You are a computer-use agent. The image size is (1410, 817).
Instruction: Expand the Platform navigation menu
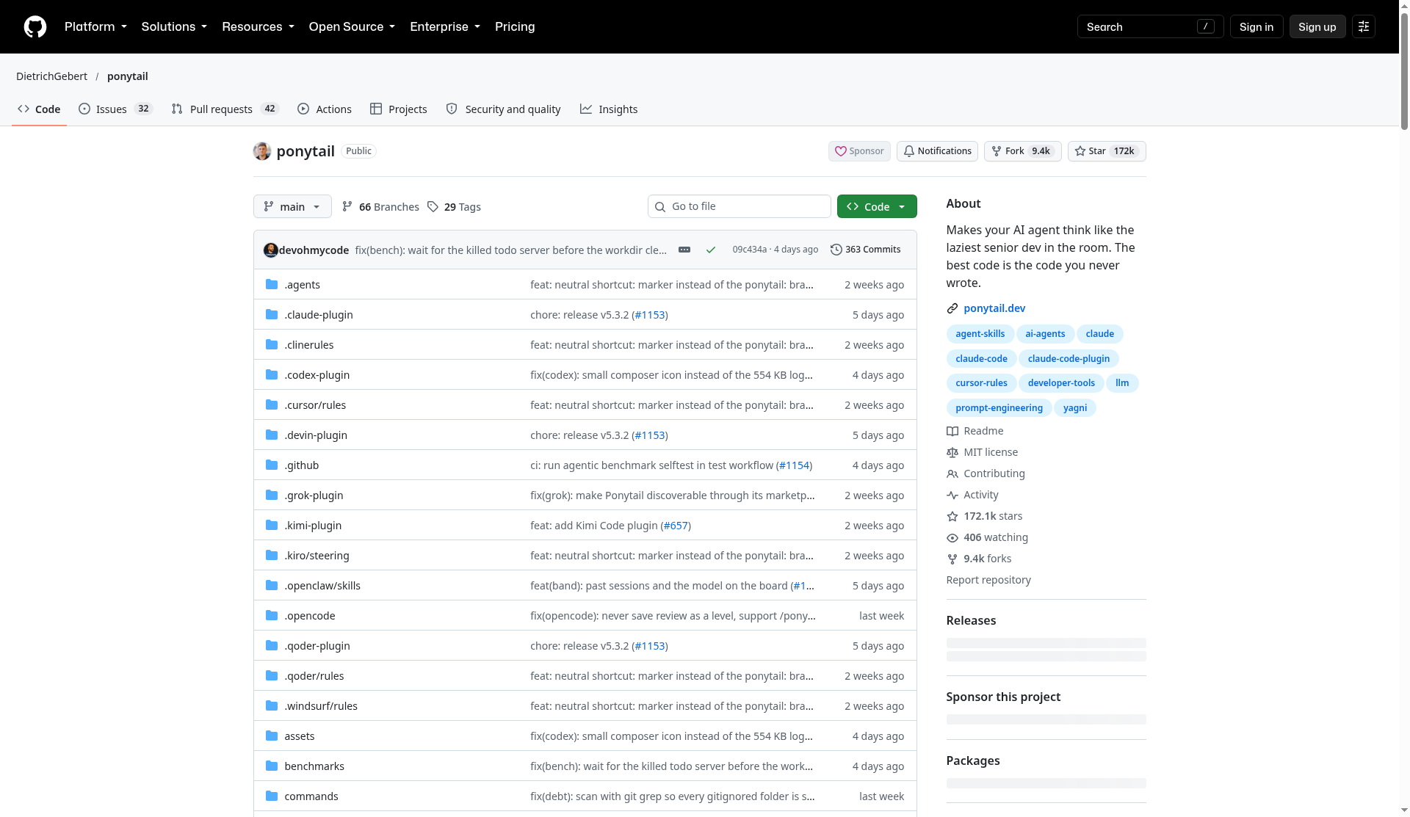pyautogui.click(x=95, y=26)
